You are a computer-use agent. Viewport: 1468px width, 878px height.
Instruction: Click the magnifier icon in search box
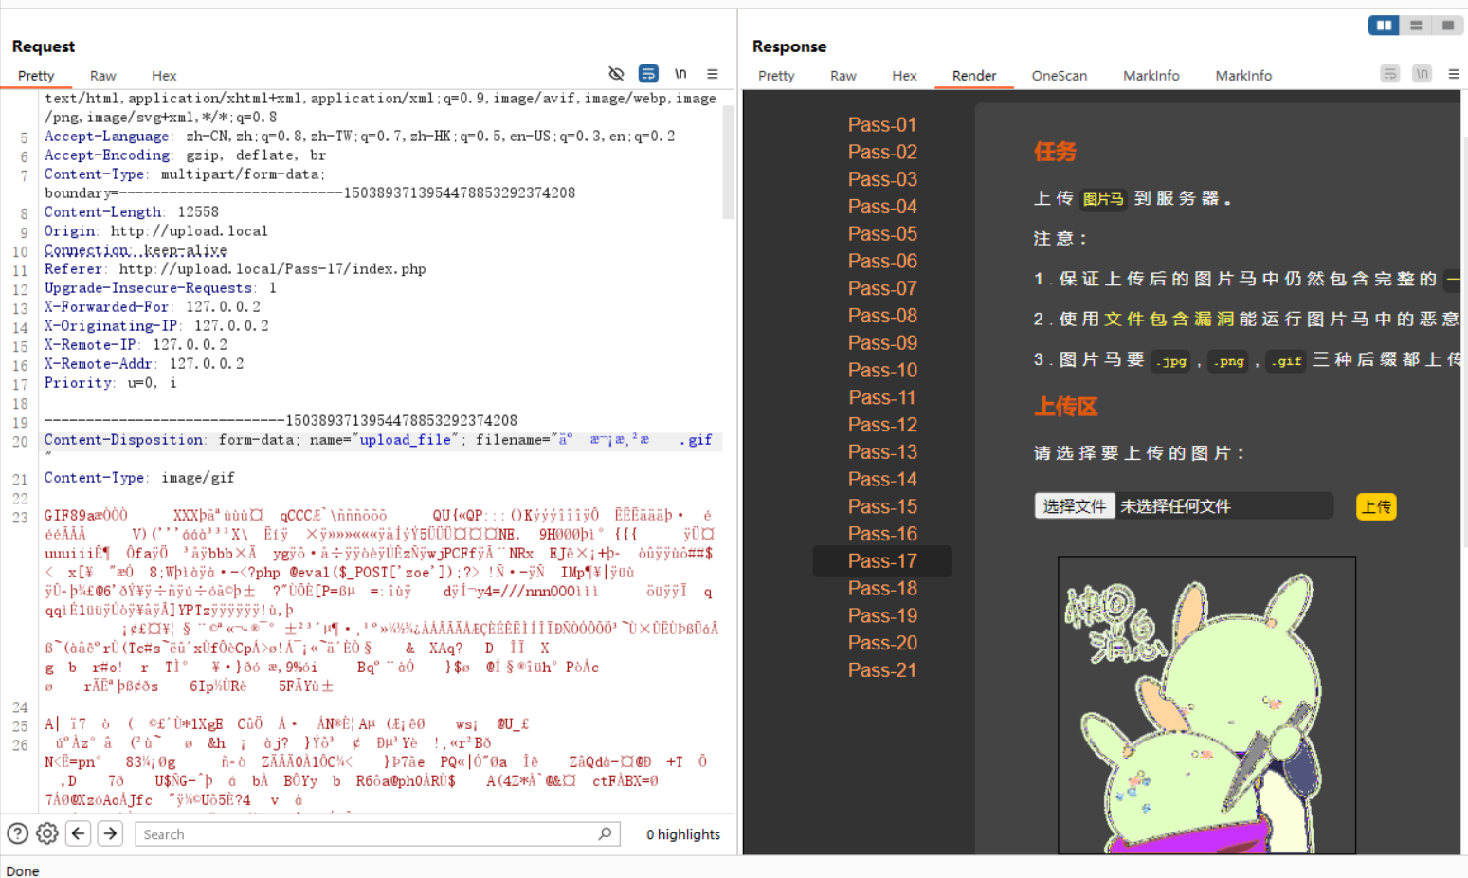[606, 833]
